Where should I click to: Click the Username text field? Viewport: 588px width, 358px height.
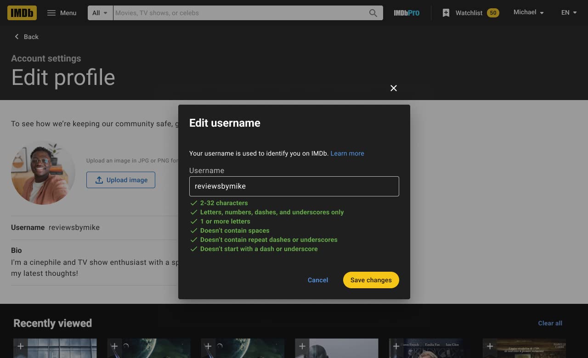pos(294,186)
